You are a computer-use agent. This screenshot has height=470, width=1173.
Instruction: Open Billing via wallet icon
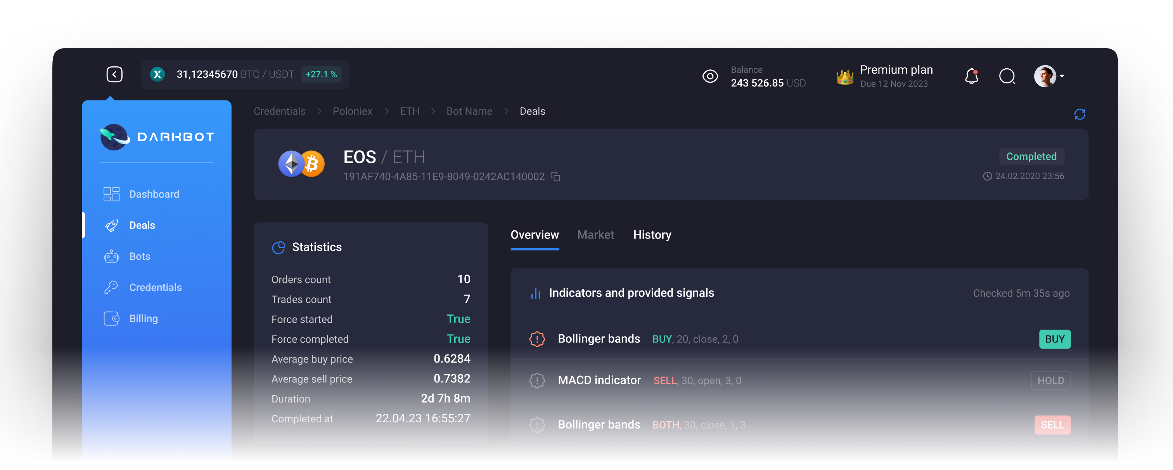point(111,318)
